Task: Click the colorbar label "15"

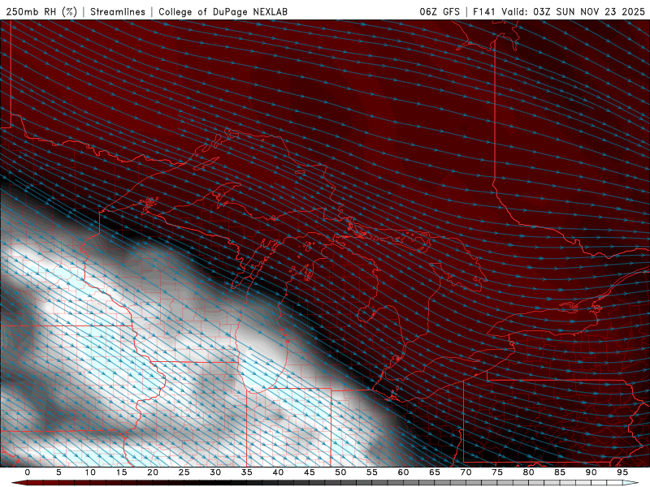Action: click(121, 472)
